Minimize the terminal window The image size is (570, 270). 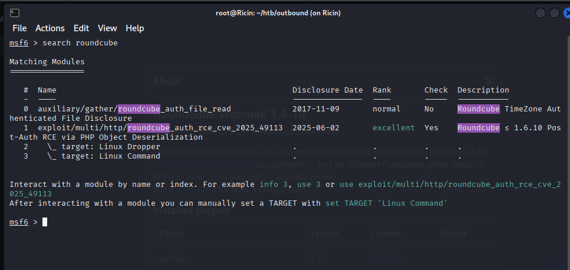[x=541, y=13]
